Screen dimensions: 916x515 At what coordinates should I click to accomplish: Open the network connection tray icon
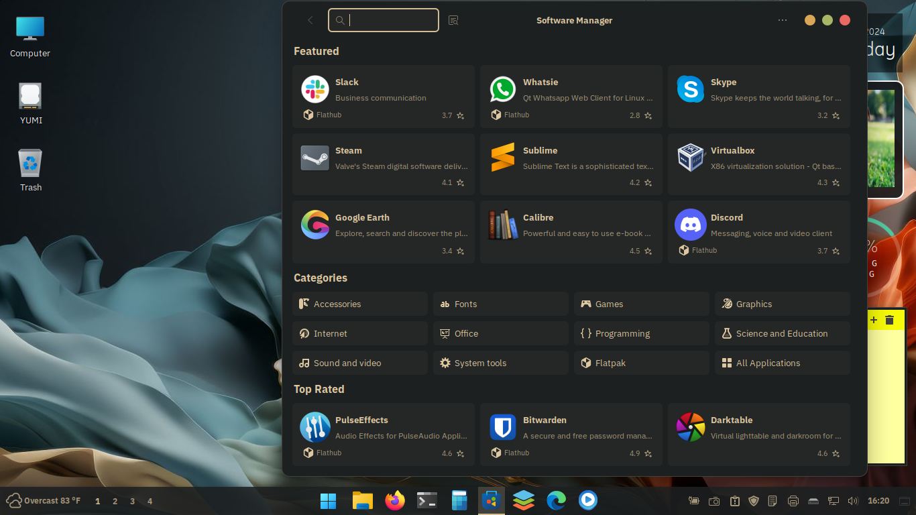coord(834,501)
